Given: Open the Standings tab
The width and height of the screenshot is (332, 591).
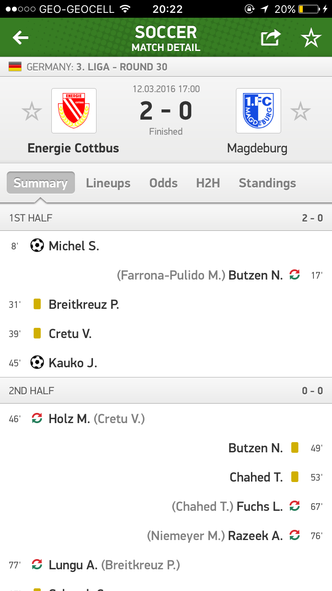Looking at the screenshot, I should (267, 183).
